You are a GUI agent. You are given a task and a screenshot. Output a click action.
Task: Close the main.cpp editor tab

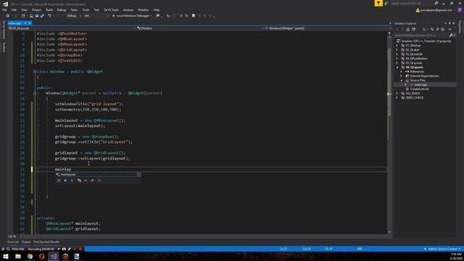(x=30, y=22)
